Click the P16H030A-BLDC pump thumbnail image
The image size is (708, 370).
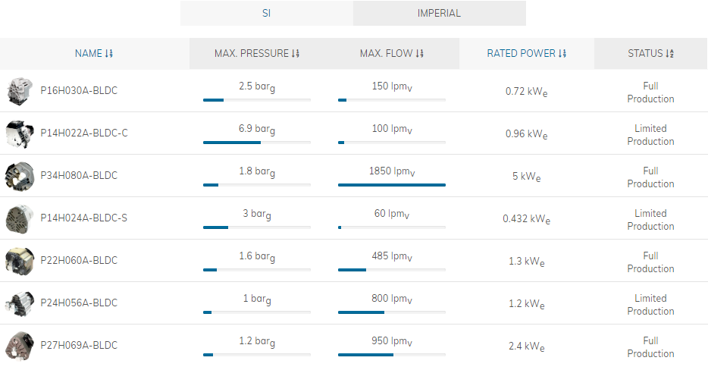pyautogui.click(x=20, y=91)
